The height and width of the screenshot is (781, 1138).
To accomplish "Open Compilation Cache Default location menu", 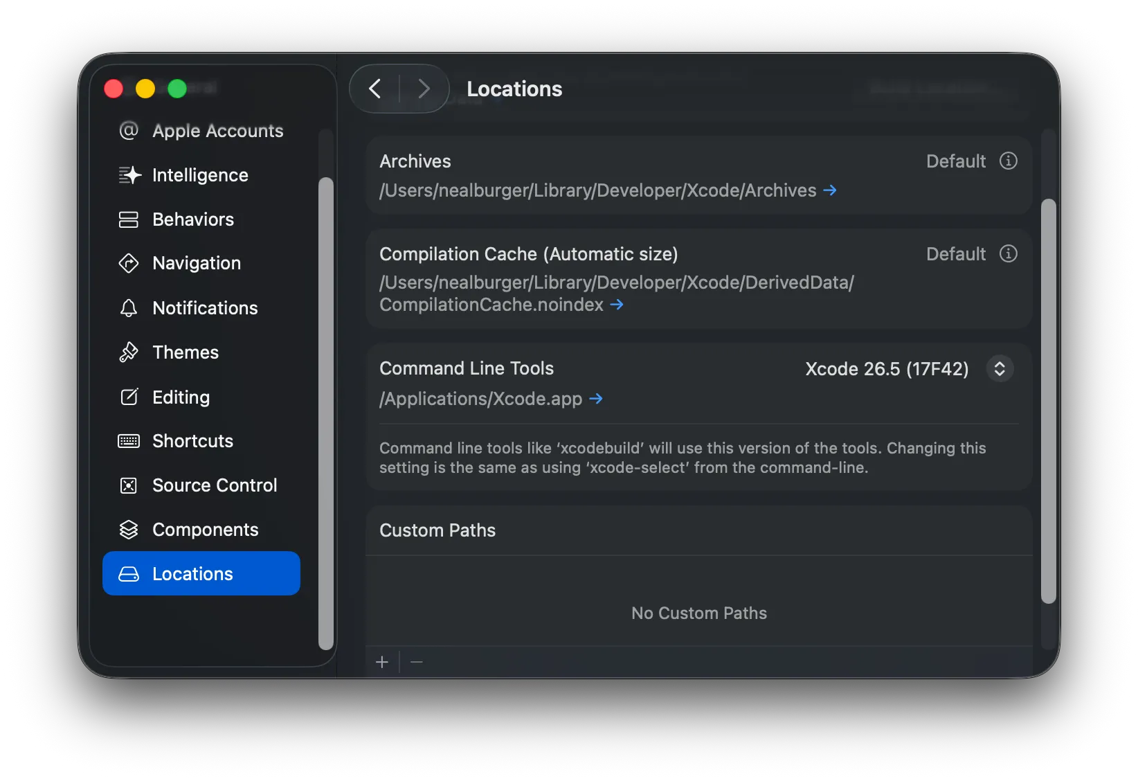I will (956, 254).
